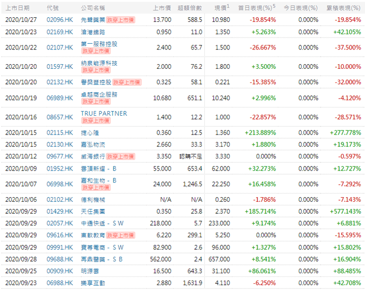Select listing price 562.000
This screenshot has height=291, width=365.
coord(161,259)
